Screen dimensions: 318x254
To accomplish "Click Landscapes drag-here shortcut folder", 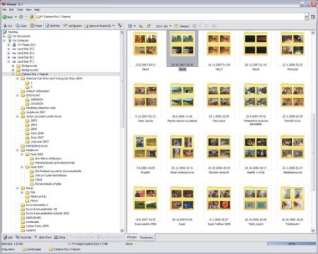I will [32, 249].
